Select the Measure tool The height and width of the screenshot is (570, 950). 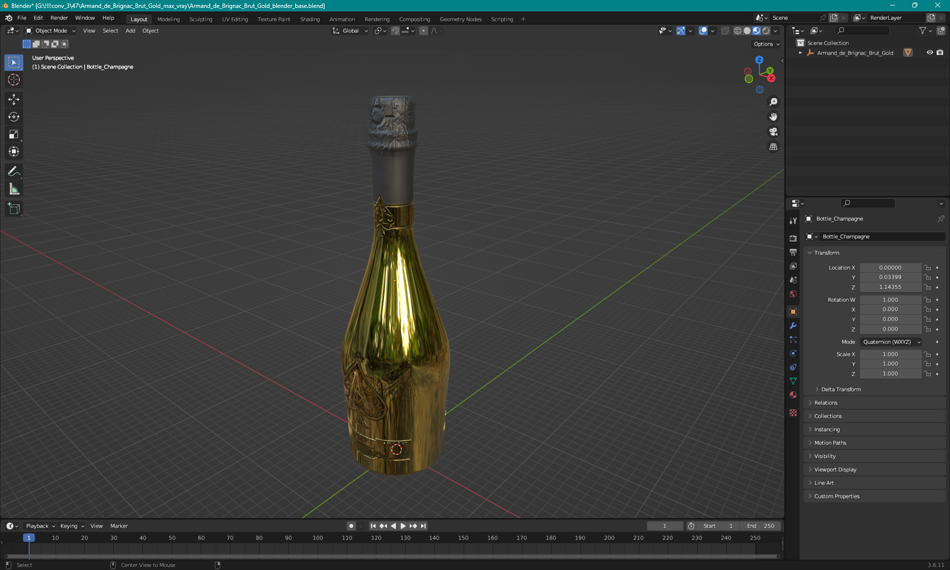[x=14, y=189]
